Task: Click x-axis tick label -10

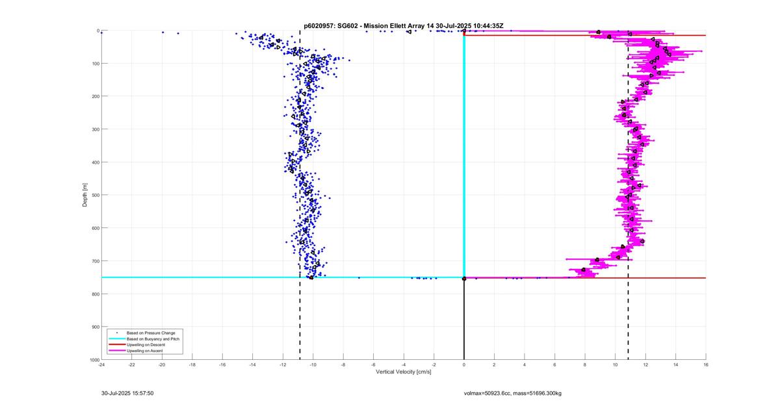Action: click(313, 364)
